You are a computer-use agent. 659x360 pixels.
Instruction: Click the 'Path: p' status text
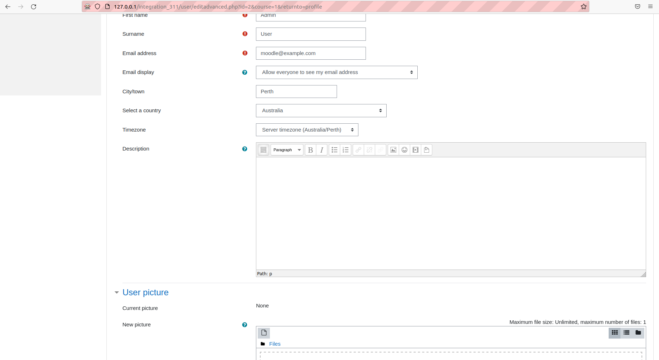click(x=265, y=273)
